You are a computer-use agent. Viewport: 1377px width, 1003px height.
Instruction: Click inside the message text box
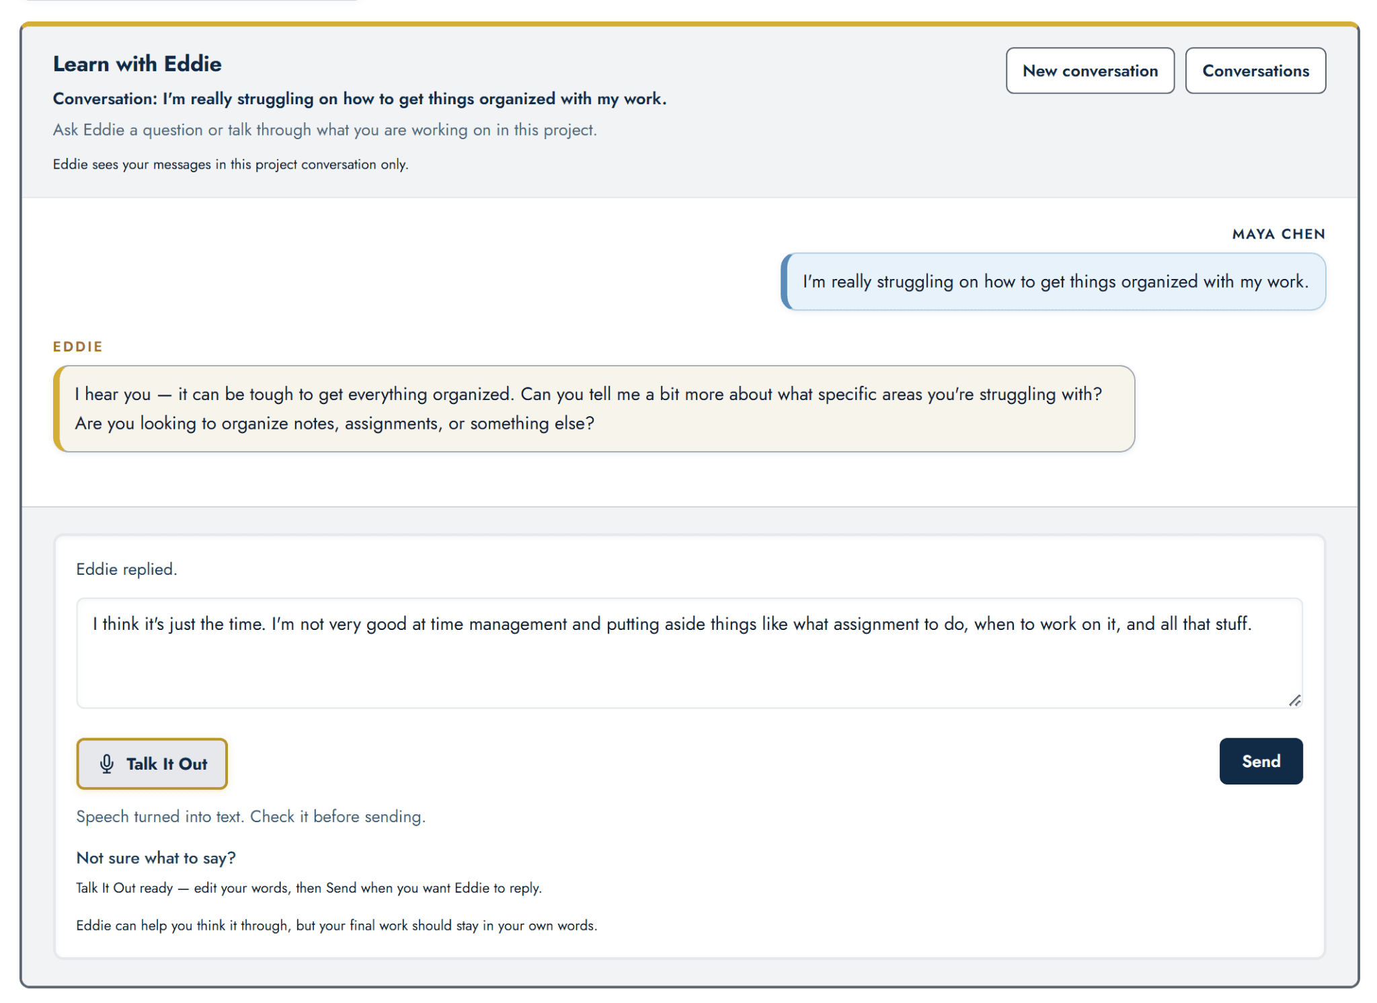pyautogui.click(x=688, y=653)
